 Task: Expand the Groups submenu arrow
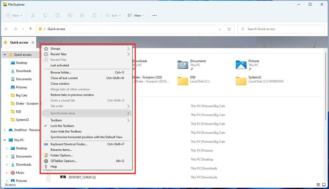tap(128, 48)
